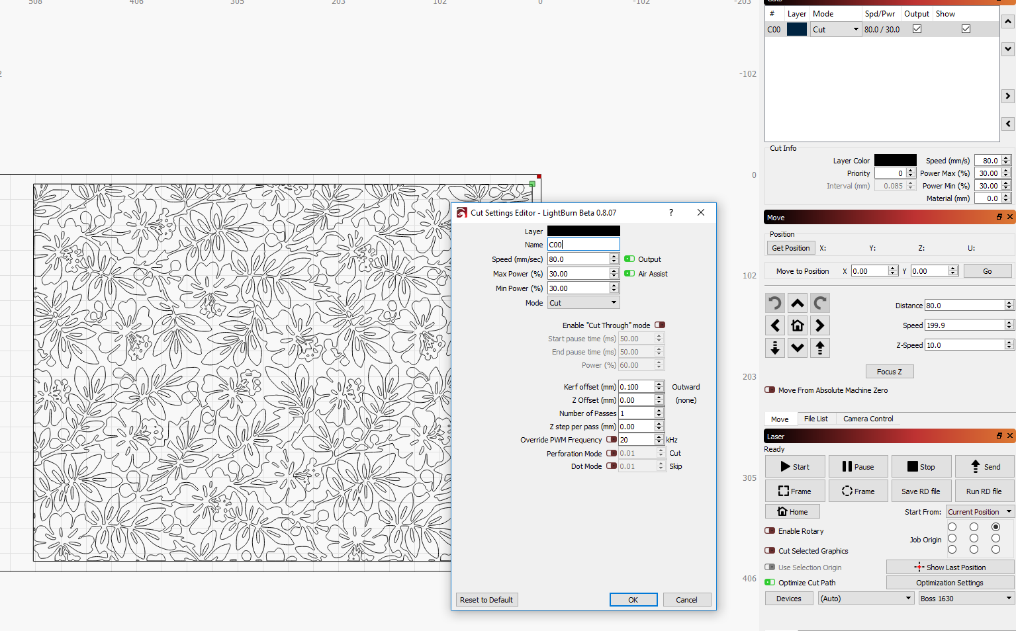Turn on Perforation Mode
1016x631 pixels.
(612, 453)
